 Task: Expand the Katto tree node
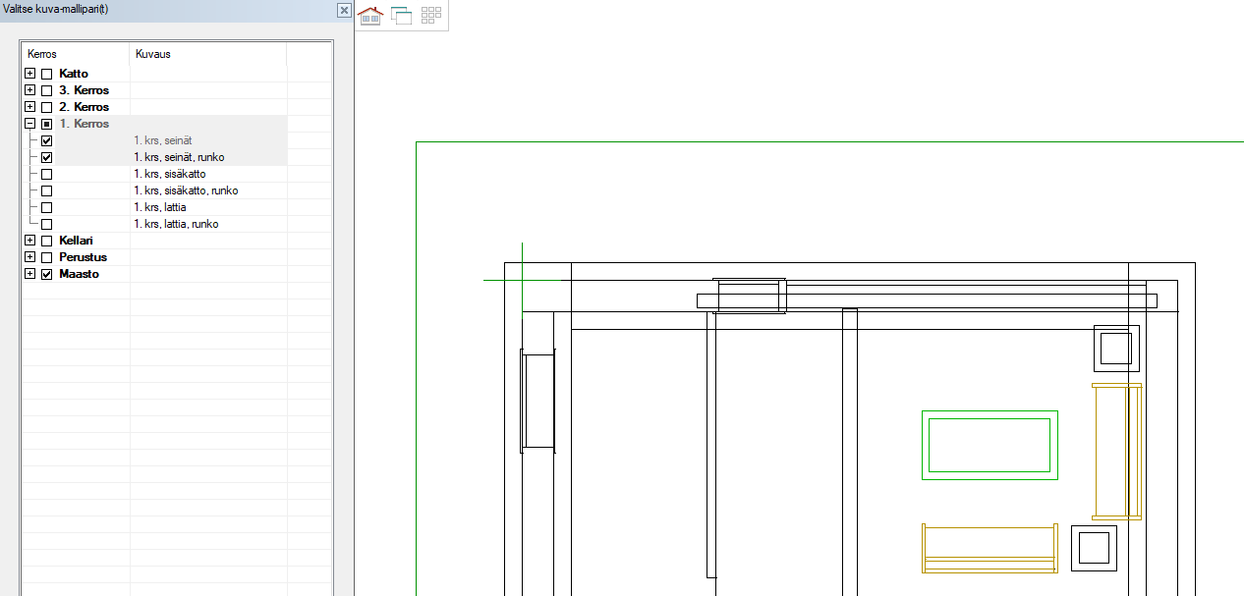[x=29, y=74]
